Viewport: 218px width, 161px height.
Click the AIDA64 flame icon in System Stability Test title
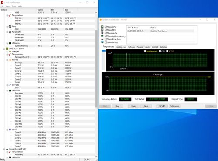101,20
